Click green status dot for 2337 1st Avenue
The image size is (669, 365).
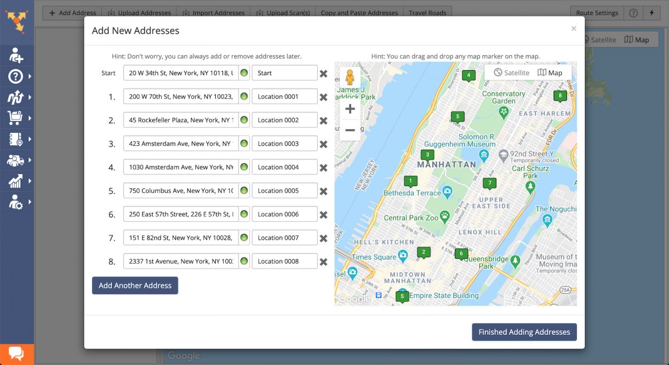tap(244, 261)
